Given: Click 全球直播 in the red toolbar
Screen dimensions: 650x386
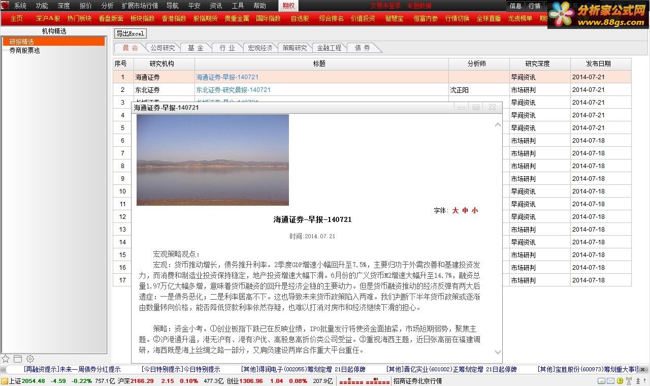Looking at the screenshot, I should 489,18.
